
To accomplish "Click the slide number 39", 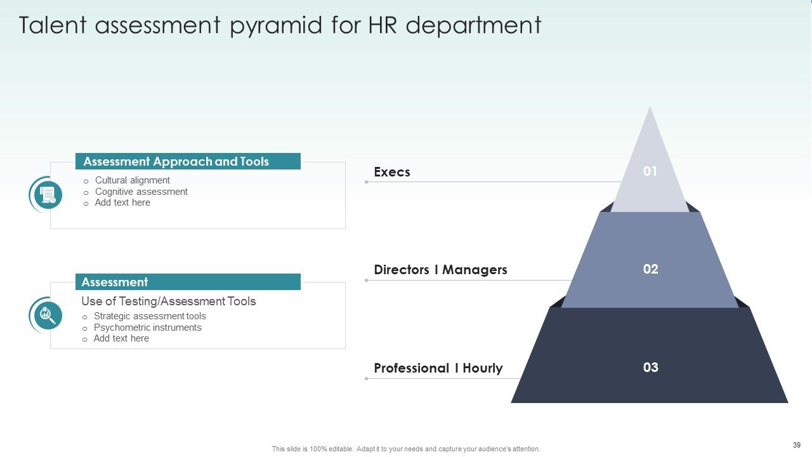I will pyautogui.click(x=797, y=444).
